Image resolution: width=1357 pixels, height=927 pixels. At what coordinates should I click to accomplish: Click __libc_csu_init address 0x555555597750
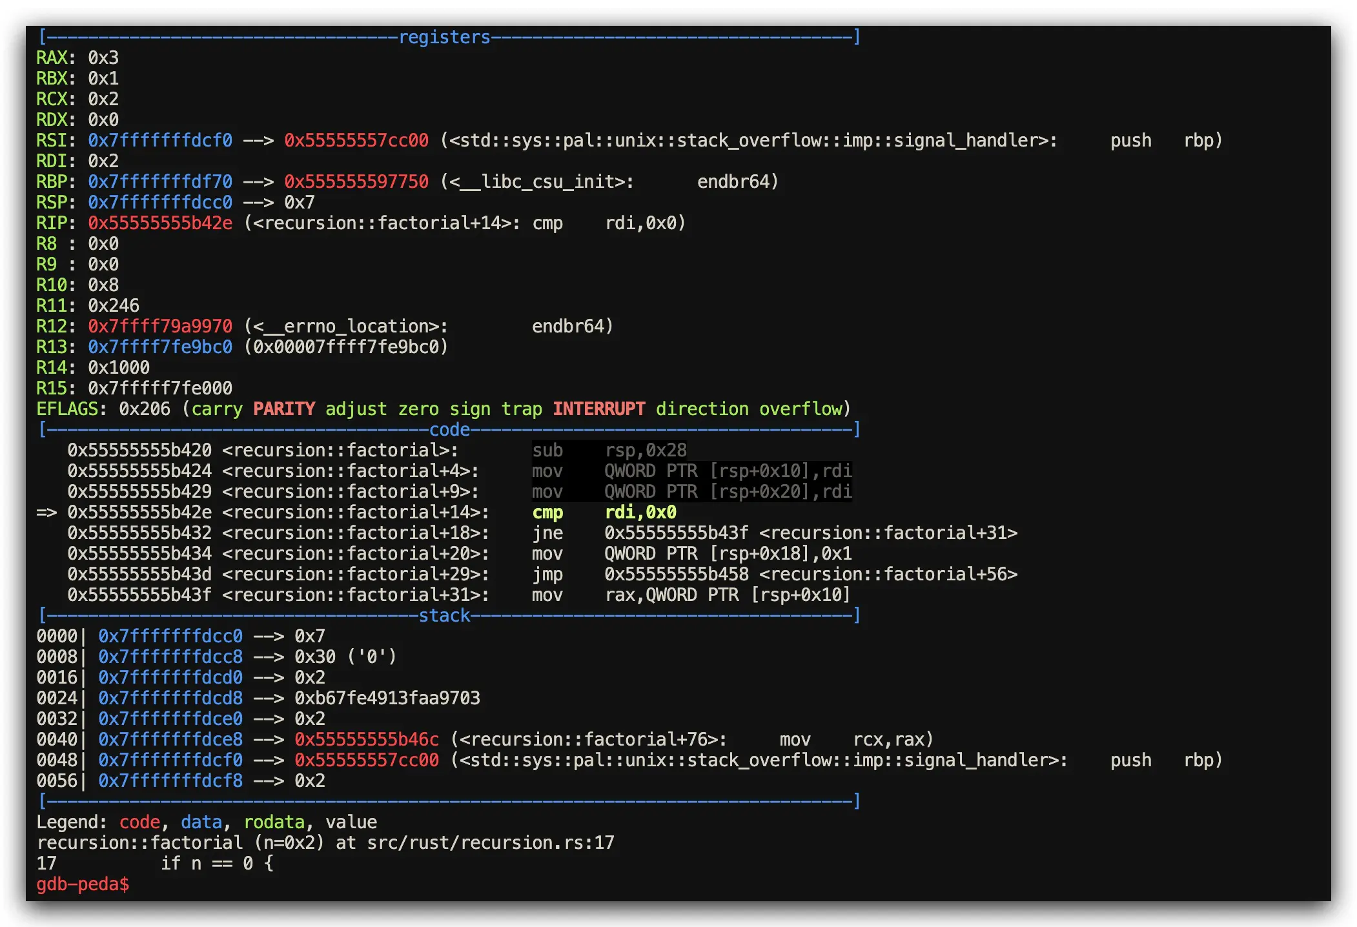tap(356, 182)
